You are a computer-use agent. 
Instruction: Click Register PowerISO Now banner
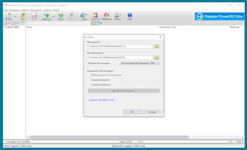tap(219, 16)
